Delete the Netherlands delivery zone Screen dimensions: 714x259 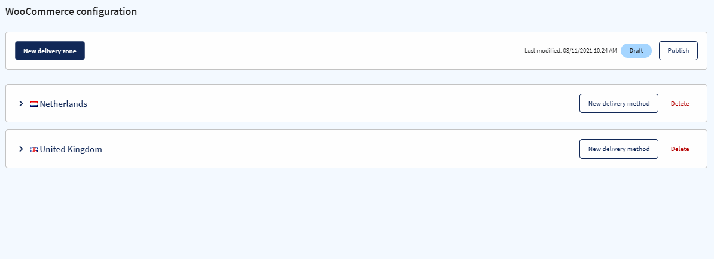680,104
